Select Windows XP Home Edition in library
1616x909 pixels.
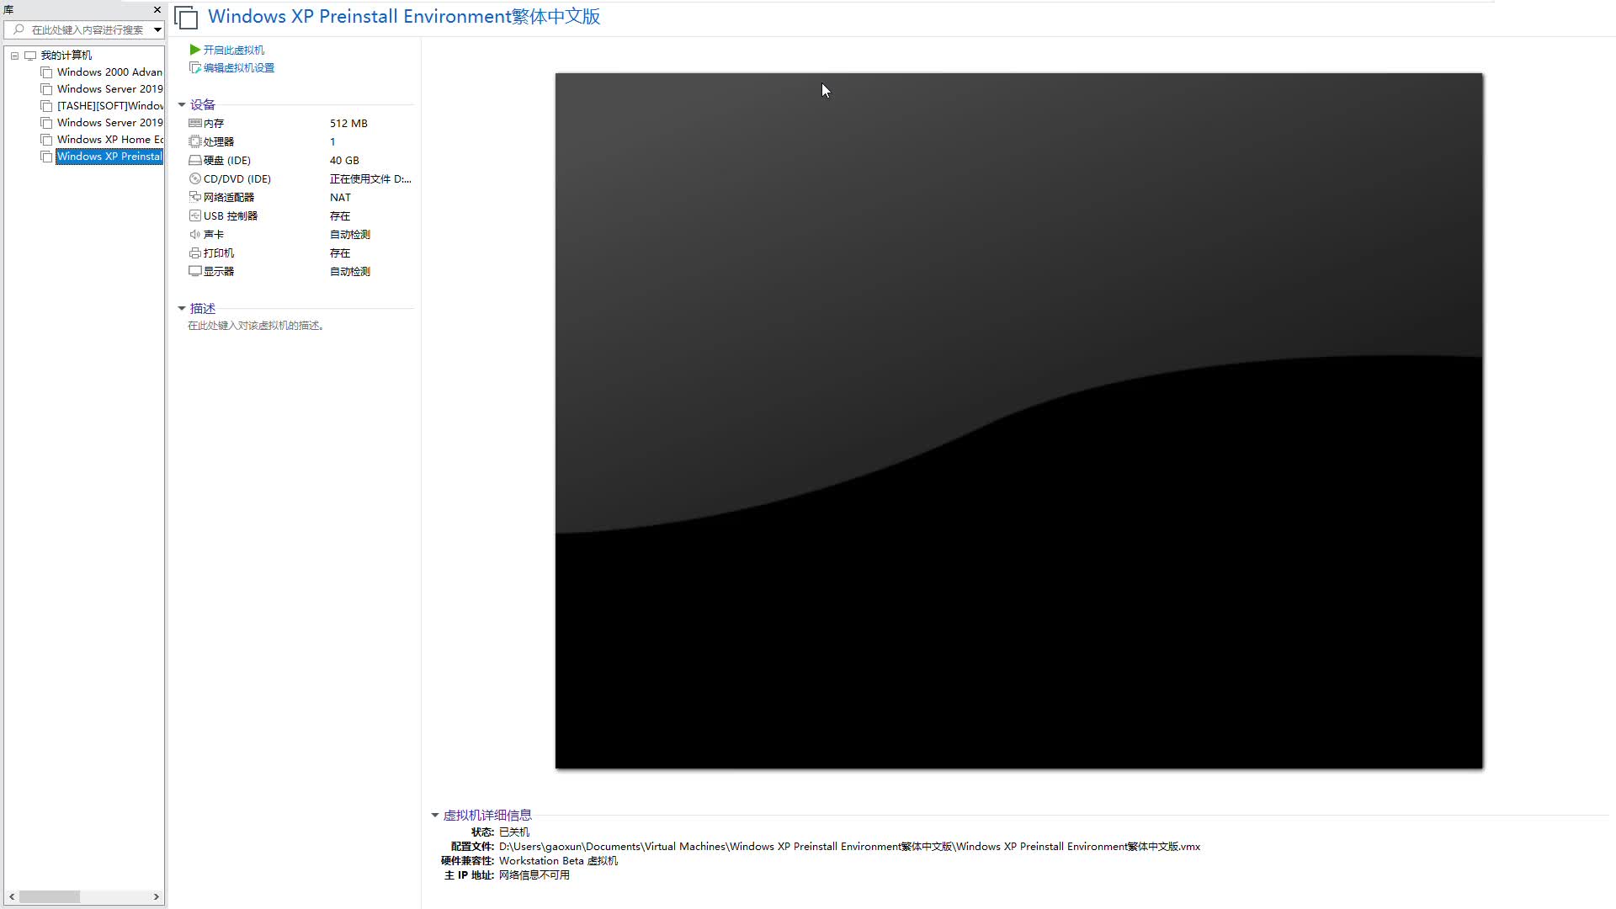point(108,139)
